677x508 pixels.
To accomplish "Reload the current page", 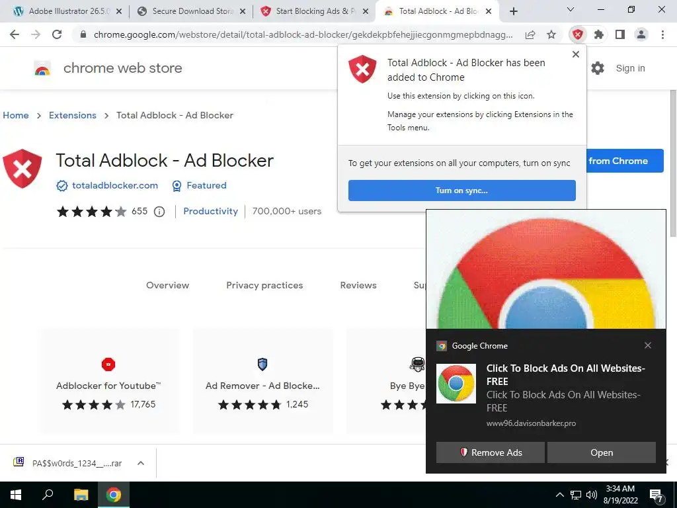I will point(57,34).
